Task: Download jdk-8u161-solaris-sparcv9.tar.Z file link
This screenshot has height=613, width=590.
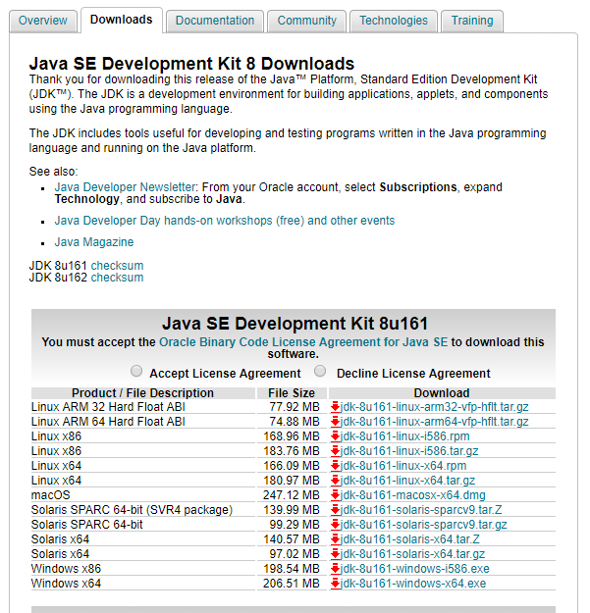Action: tap(421, 510)
